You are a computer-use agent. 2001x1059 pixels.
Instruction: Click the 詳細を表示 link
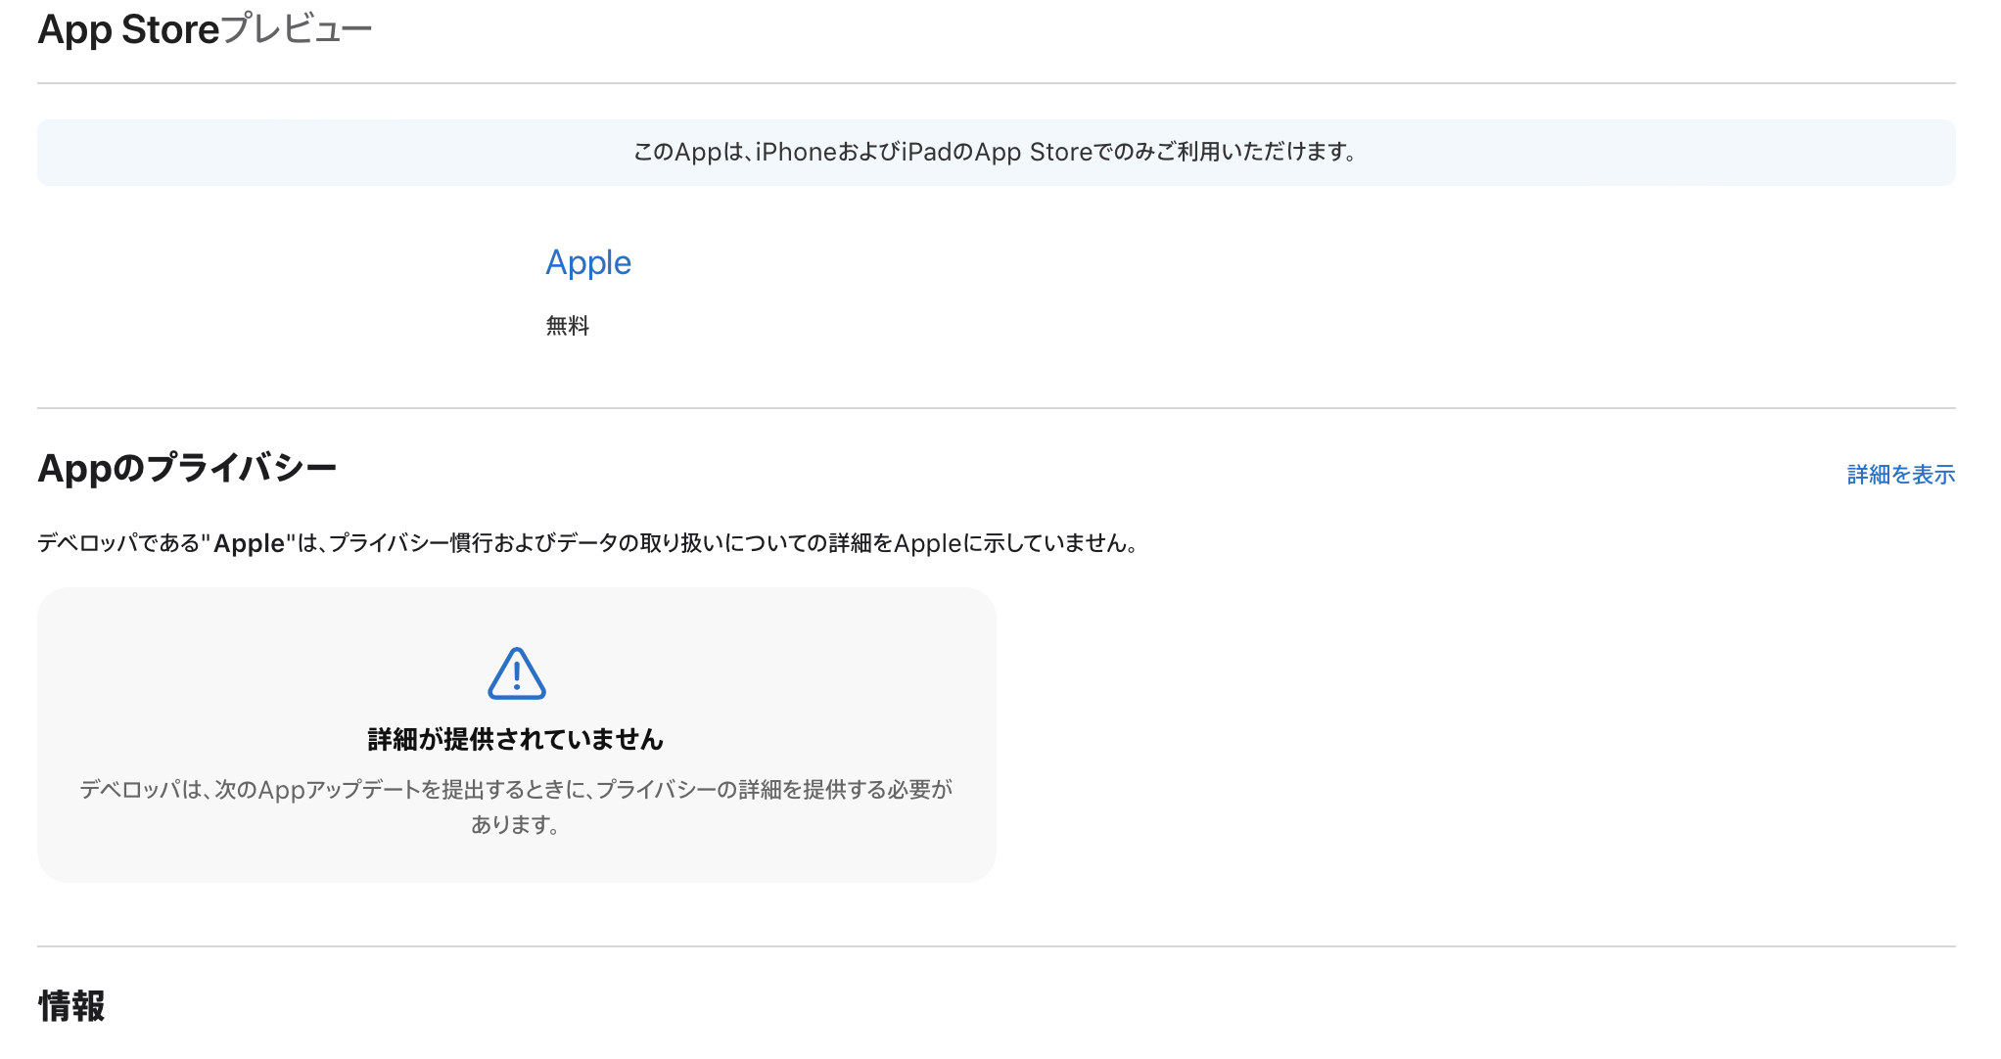click(x=1900, y=475)
